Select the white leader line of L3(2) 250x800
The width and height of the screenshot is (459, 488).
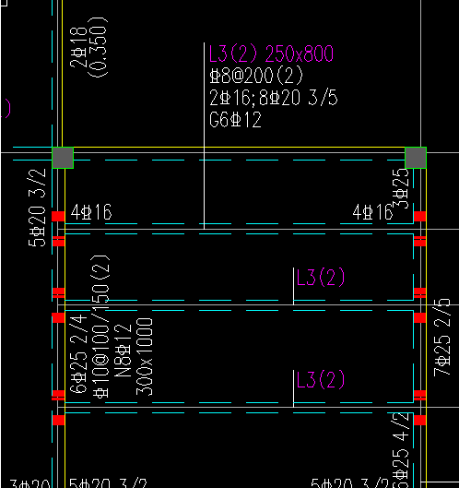pyautogui.click(x=204, y=136)
